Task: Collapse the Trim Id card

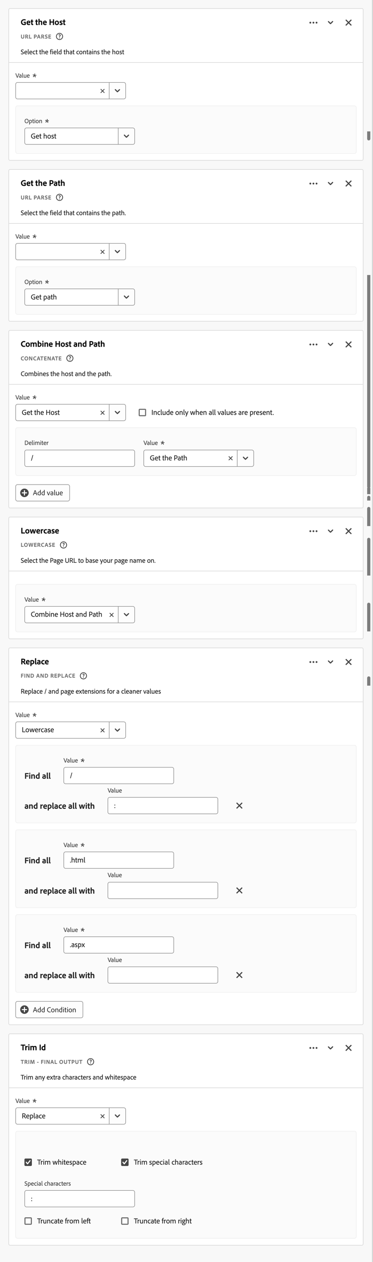Action: (330, 1048)
